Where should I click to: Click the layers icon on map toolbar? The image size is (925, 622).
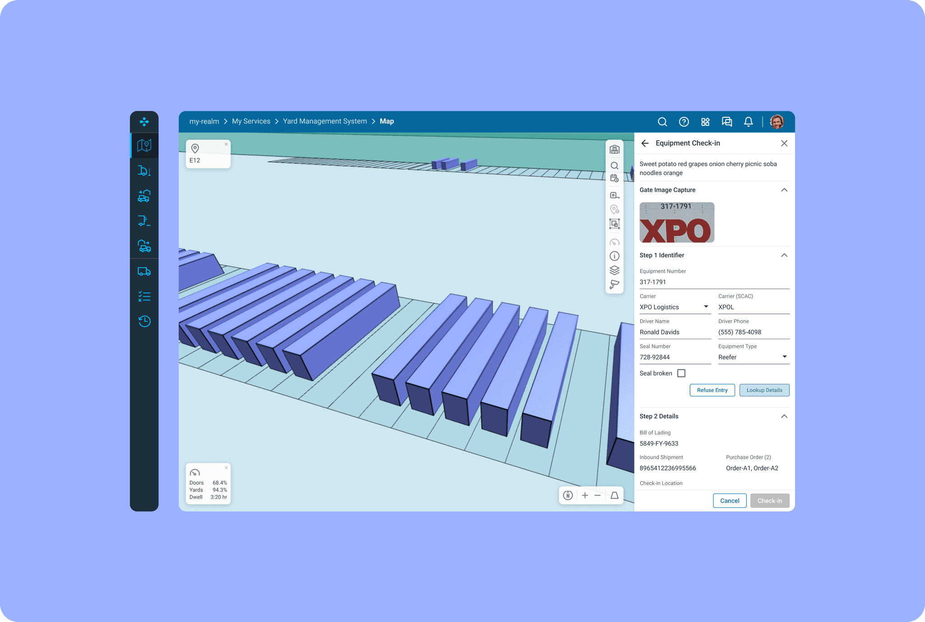click(x=614, y=270)
